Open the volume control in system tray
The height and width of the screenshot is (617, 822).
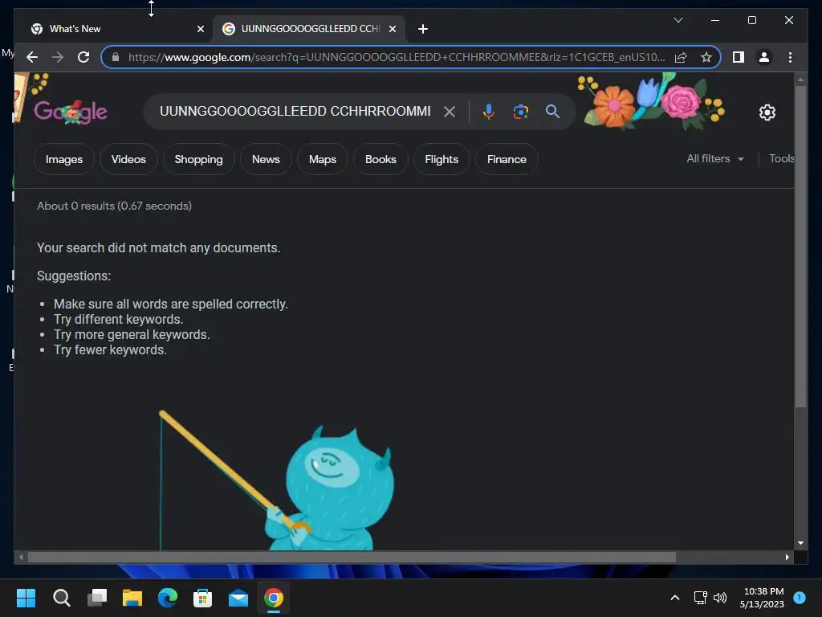[720, 598]
